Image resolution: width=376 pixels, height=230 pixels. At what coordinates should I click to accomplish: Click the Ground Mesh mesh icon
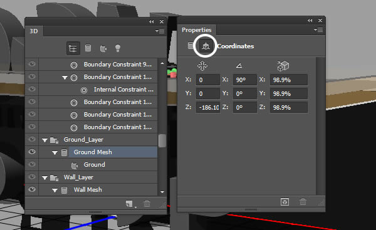64,152
